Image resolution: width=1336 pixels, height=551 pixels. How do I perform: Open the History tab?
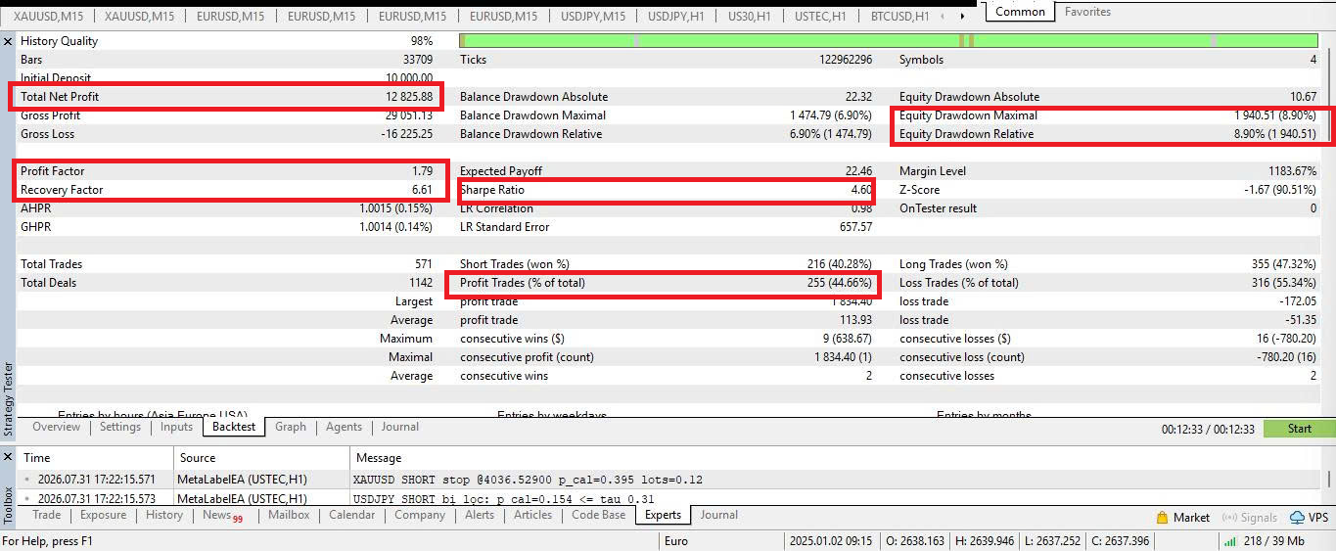[x=164, y=515]
